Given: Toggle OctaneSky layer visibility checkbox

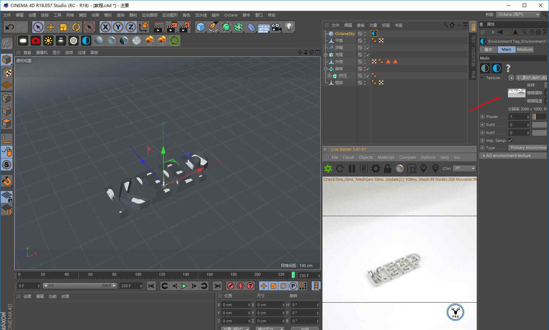Looking at the screenshot, I should pyautogui.click(x=360, y=34).
